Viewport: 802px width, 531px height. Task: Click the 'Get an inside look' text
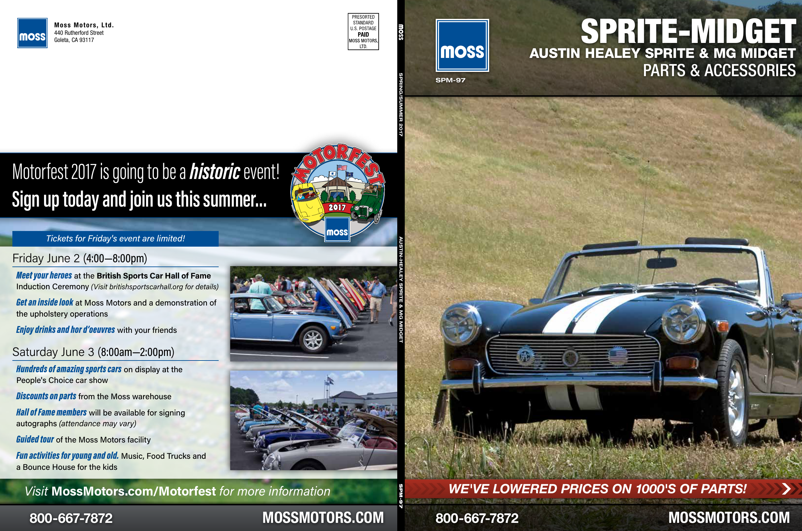click(x=45, y=302)
